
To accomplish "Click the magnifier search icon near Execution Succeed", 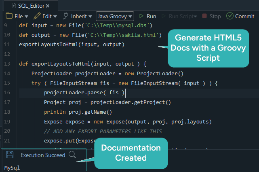I will pos(72,155).
